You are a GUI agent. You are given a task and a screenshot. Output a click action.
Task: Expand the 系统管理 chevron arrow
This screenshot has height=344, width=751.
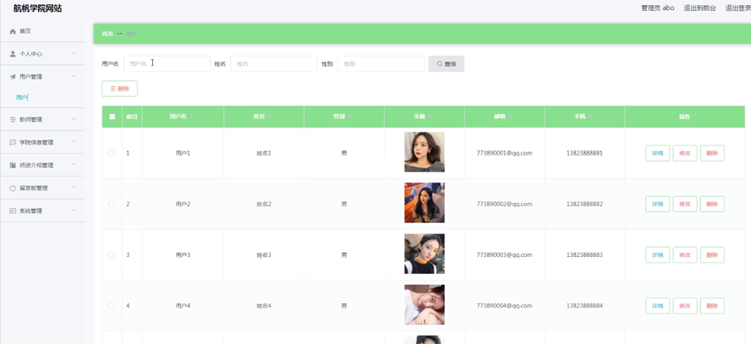point(74,211)
